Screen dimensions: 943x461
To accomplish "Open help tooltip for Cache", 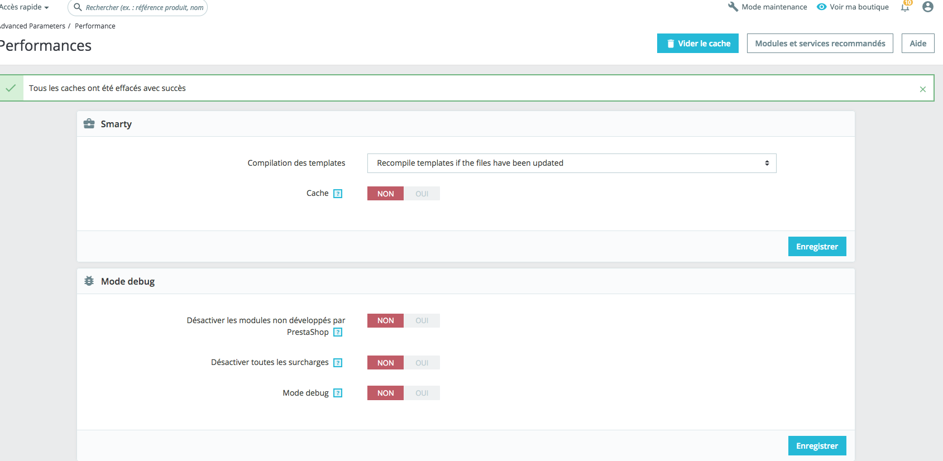I will (x=338, y=194).
